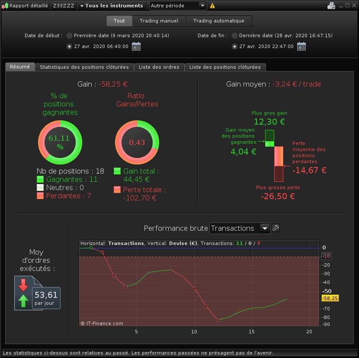
Task: Open the start date calendar picker
Action: [136, 46]
